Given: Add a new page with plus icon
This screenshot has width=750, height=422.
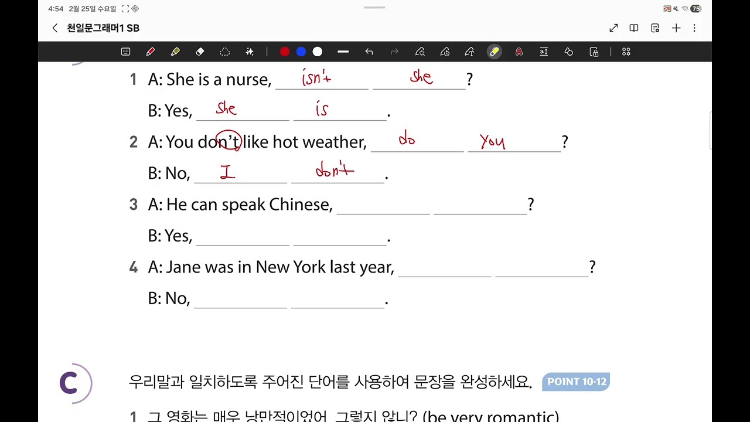Looking at the screenshot, I should tap(676, 28).
